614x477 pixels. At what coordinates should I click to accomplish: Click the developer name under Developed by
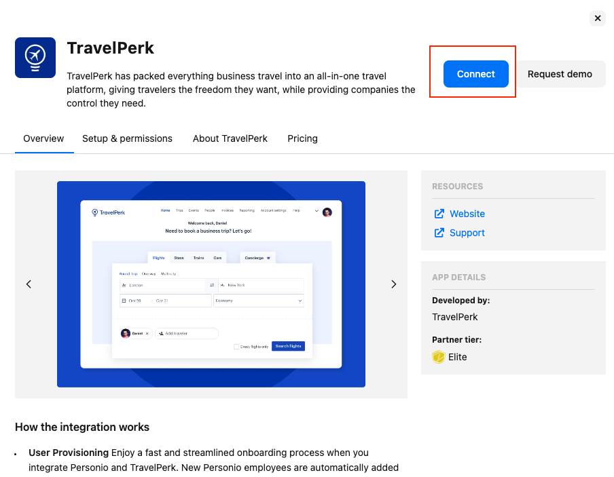(454, 317)
